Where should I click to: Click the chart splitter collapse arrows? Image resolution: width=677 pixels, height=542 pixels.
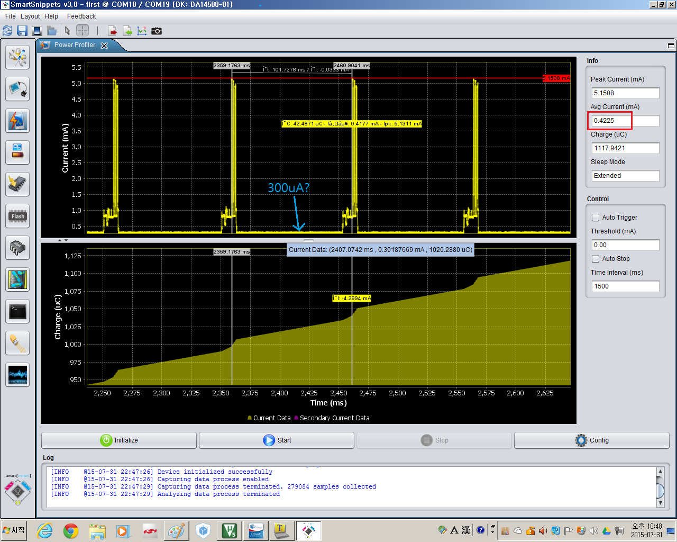[x=62, y=240]
